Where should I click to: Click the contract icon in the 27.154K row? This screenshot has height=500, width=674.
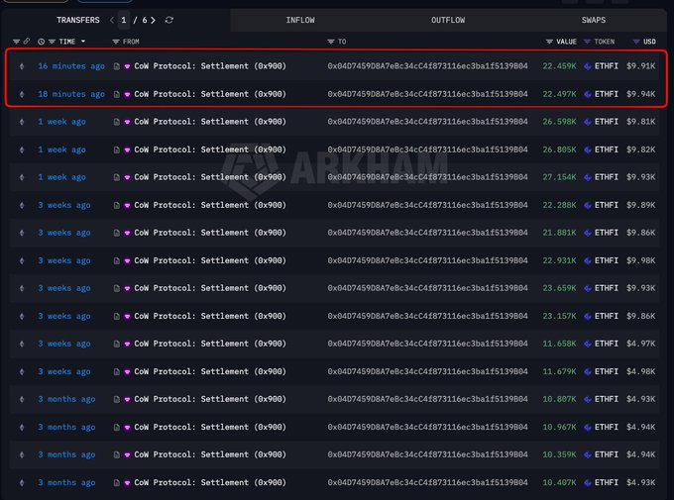pyautogui.click(x=117, y=177)
